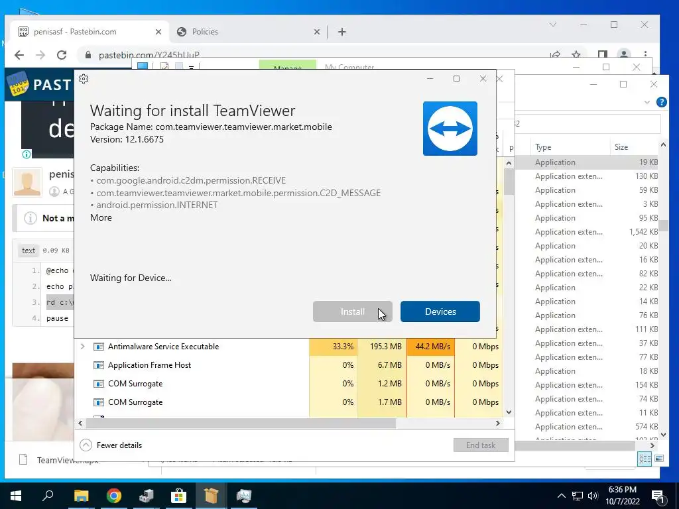Click End task in Task Manager
The image size is (679, 509).
pos(481,445)
